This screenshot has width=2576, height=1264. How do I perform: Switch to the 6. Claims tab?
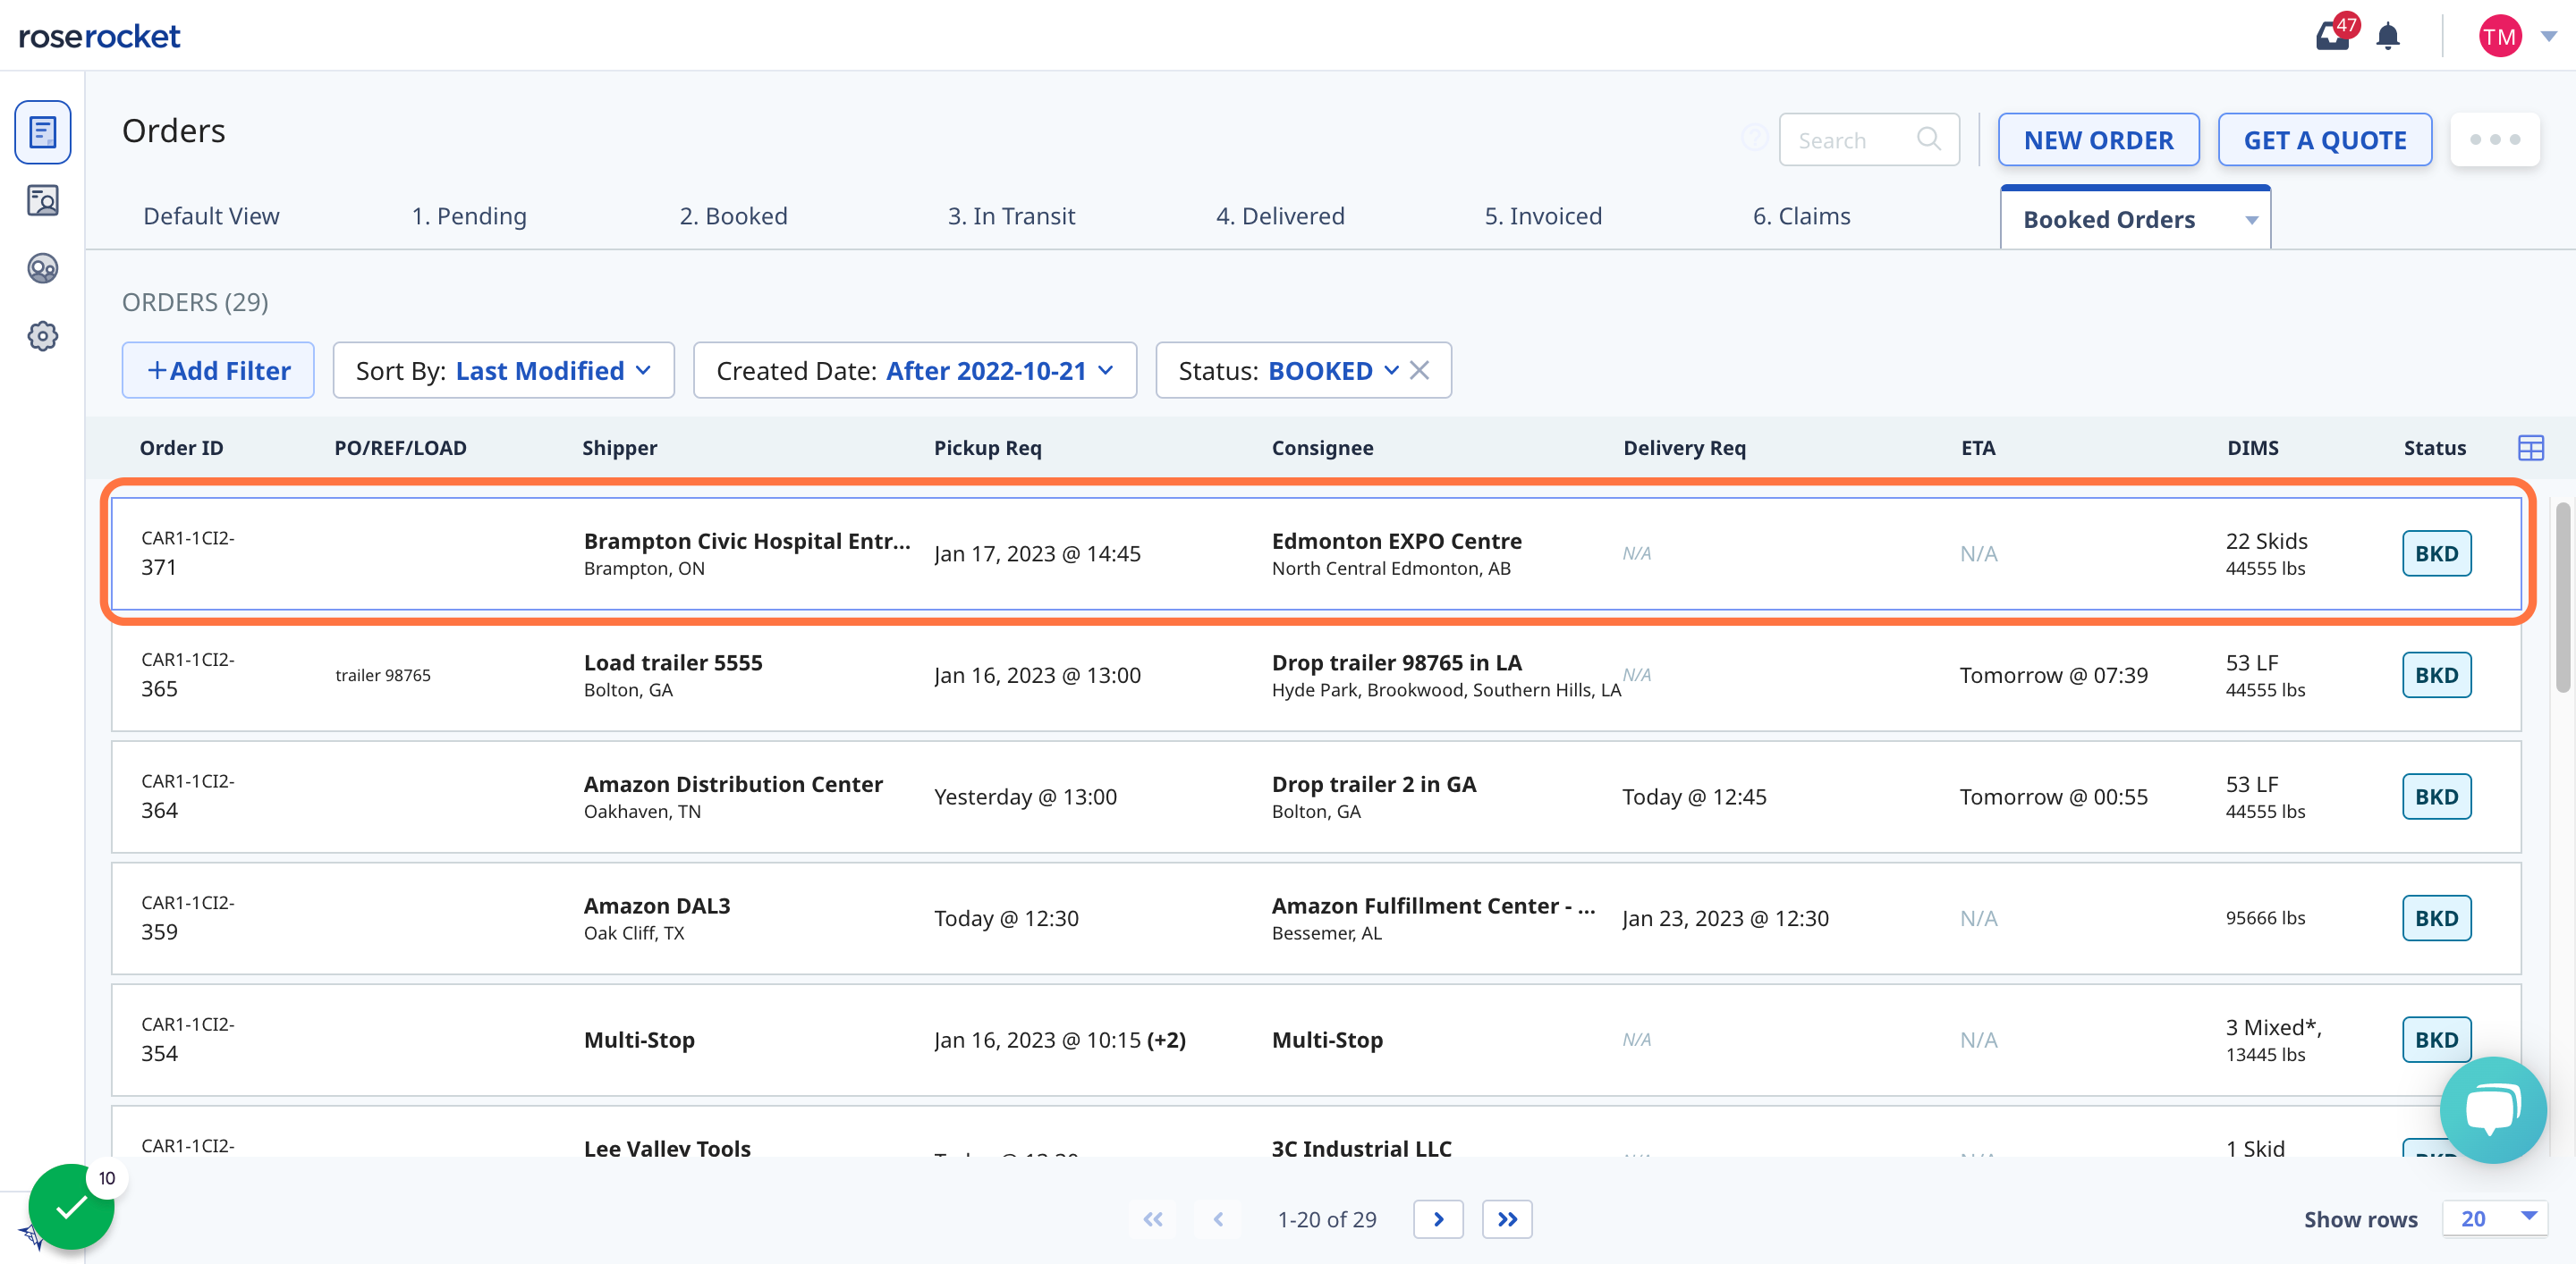tap(1801, 215)
